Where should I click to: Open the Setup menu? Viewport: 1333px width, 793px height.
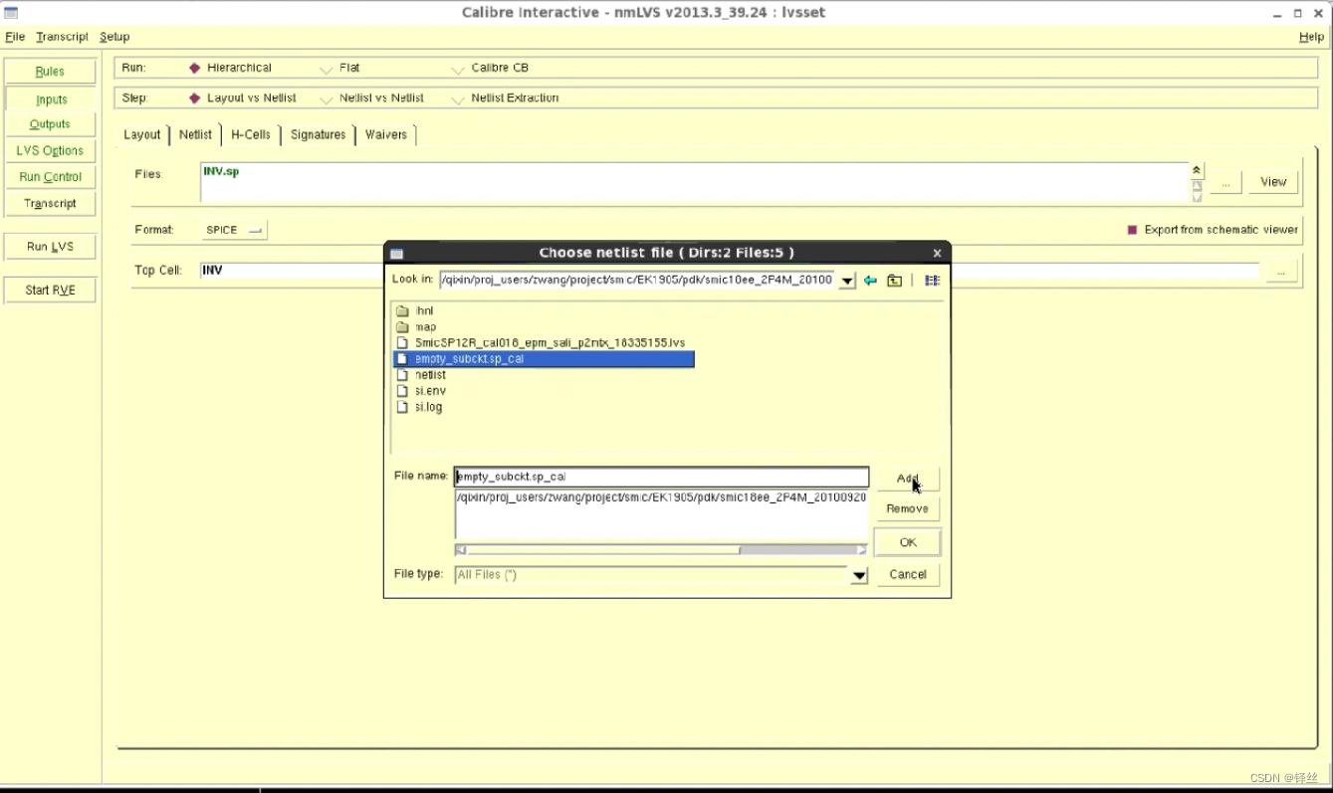(114, 37)
